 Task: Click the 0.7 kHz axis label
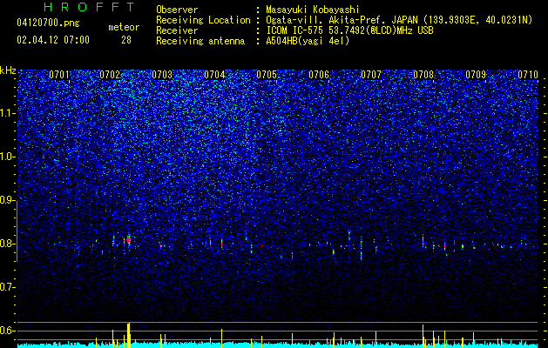pos(8,287)
